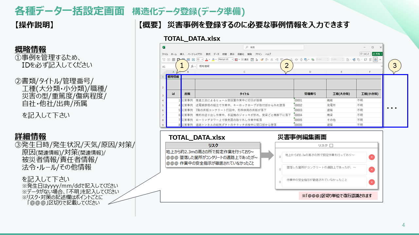
Task: Toggle the リスク checkbox in edit screen
Action: click(331, 146)
